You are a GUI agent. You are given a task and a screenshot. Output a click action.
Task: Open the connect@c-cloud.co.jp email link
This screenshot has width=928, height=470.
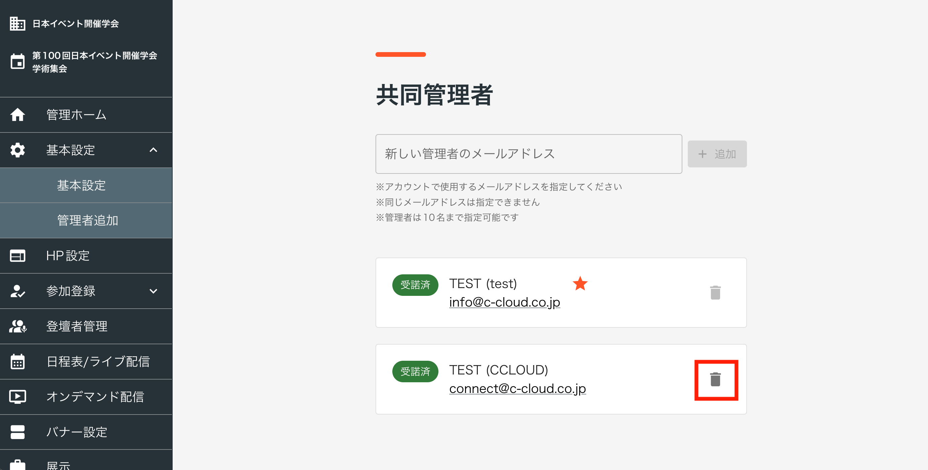(x=517, y=389)
